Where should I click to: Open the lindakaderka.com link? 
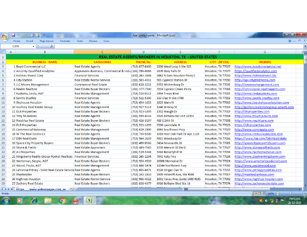click(x=256, y=94)
